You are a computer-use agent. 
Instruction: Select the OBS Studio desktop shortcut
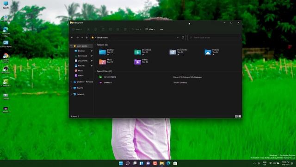point(6,70)
